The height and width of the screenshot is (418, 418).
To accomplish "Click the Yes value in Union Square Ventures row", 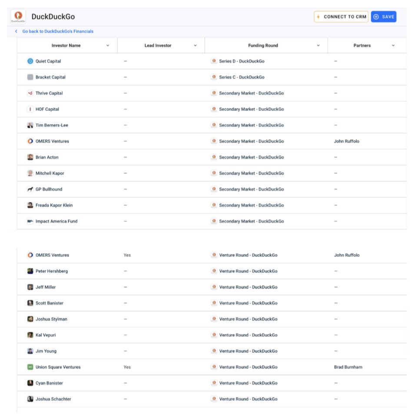I will 127,367.
